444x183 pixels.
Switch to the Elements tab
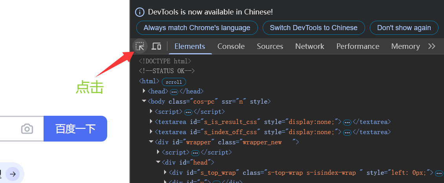[190, 46]
